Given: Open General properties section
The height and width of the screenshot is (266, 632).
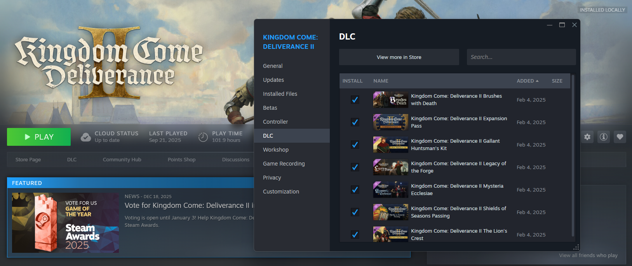Looking at the screenshot, I should tap(292, 66).
